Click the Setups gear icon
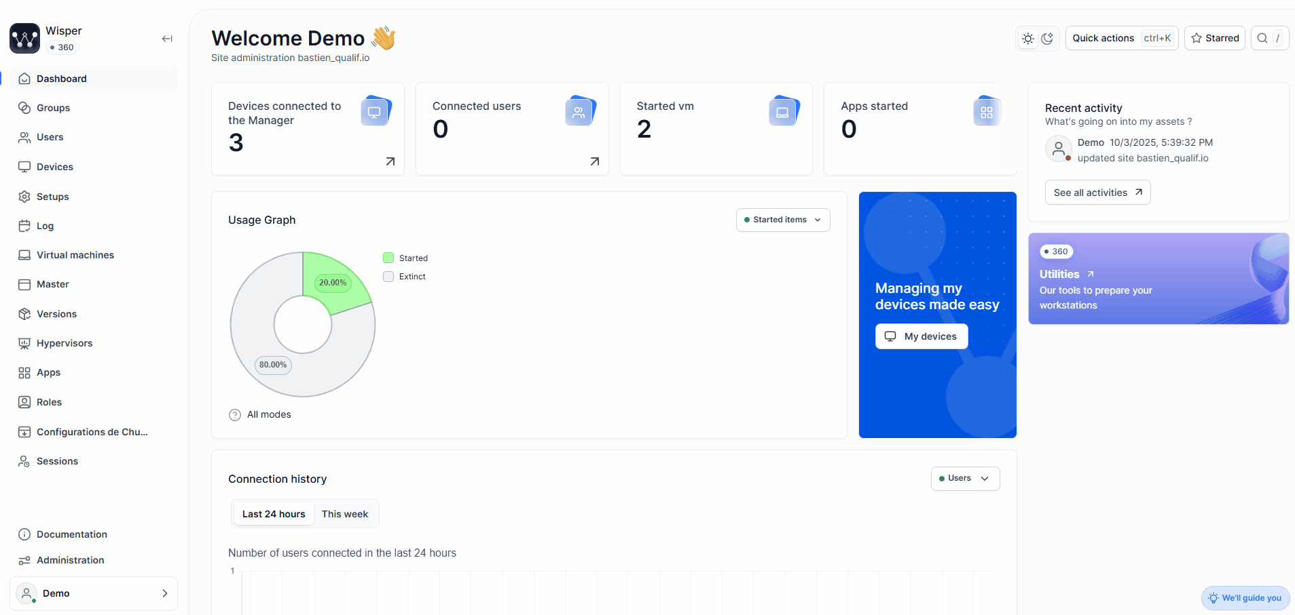The image size is (1295, 615). [x=24, y=197]
